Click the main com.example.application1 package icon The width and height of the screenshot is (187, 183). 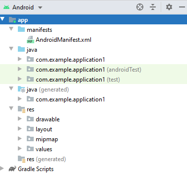point(30,59)
